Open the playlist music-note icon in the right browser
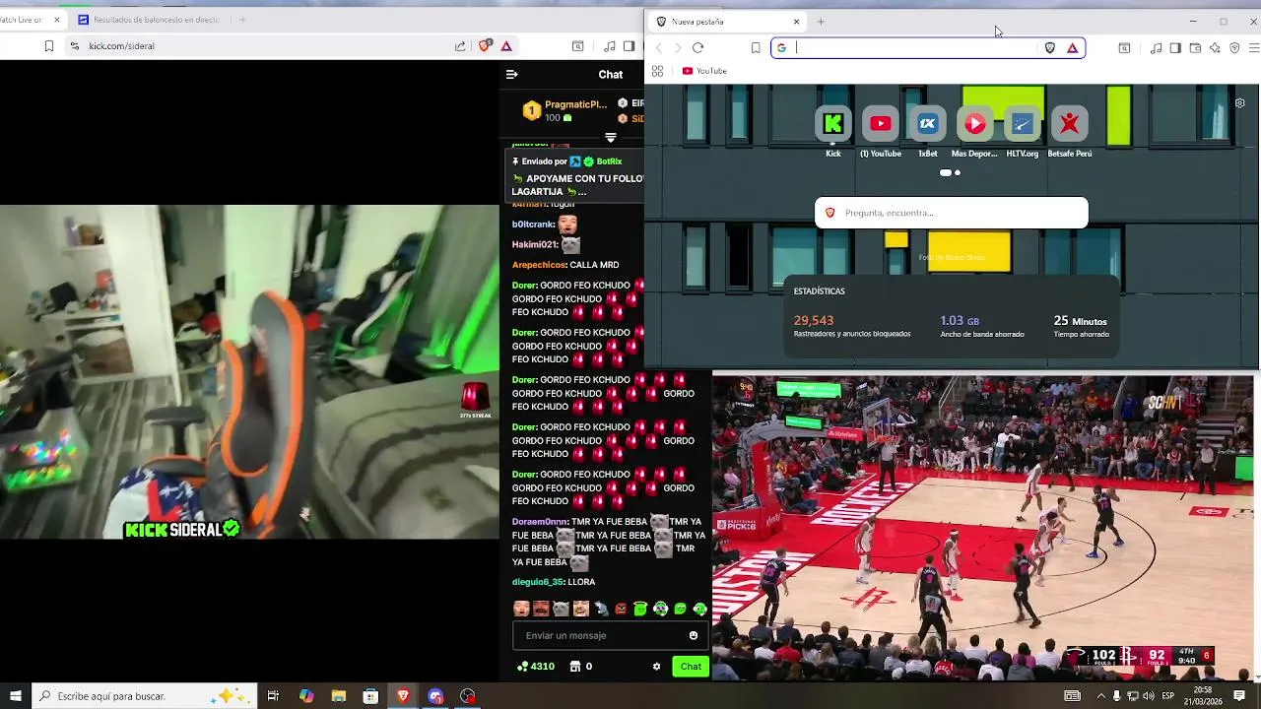The image size is (1261, 709). (x=1157, y=47)
